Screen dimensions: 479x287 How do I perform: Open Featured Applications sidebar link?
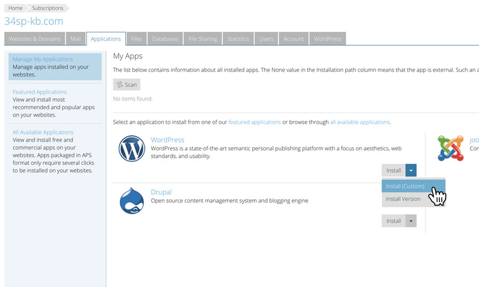[x=39, y=92]
